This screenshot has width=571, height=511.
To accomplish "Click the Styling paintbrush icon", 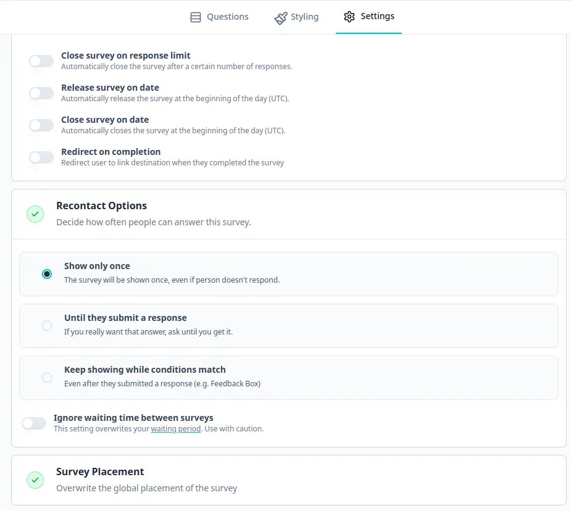I will point(281,17).
